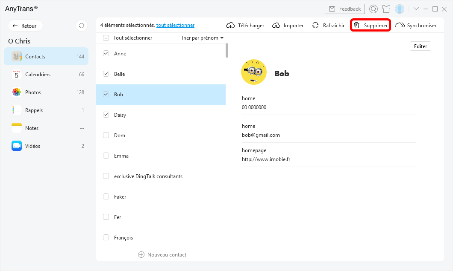Select the contact name Daisy
Viewport: 453px width, 271px height.
pyautogui.click(x=120, y=115)
